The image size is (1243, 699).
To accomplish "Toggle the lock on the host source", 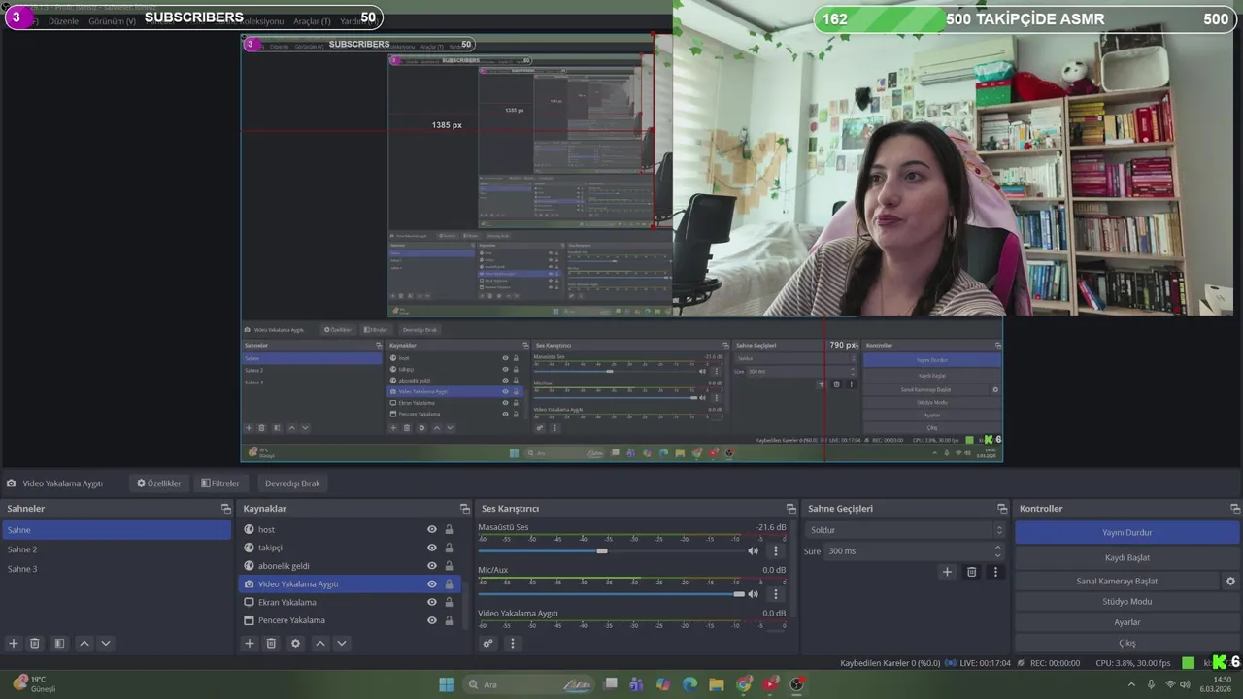I will click(x=449, y=529).
